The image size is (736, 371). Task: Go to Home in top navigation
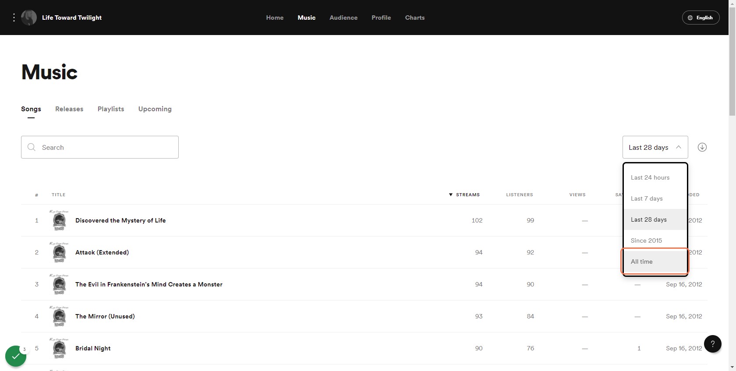(275, 18)
